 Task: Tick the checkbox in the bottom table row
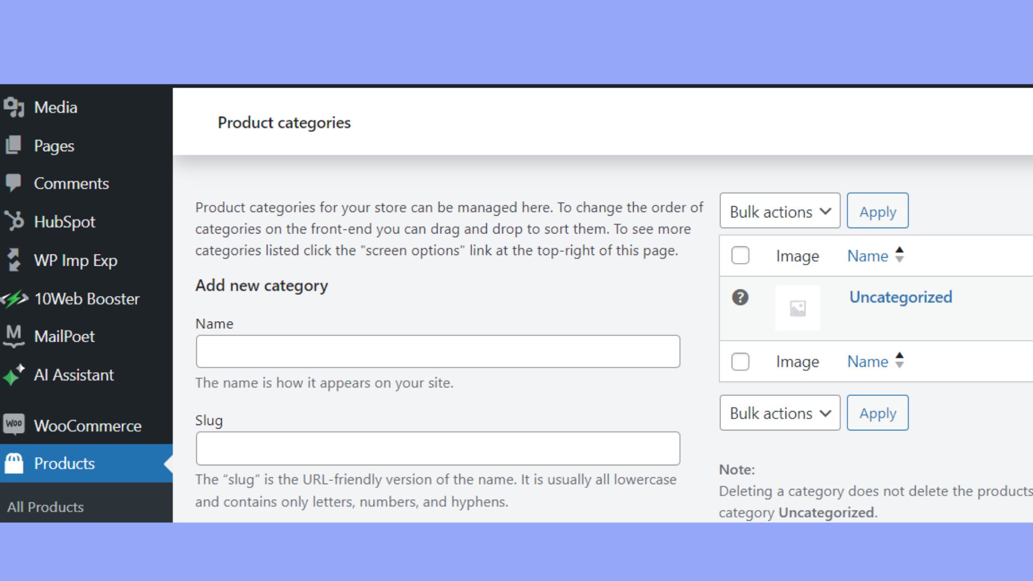pos(740,362)
